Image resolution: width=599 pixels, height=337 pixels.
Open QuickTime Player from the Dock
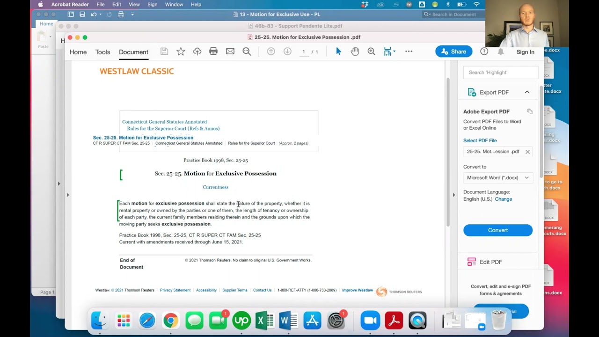click(x=417, y=321)
